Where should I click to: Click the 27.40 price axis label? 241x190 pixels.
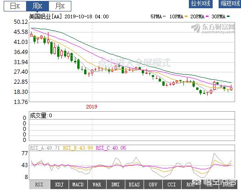21,72
